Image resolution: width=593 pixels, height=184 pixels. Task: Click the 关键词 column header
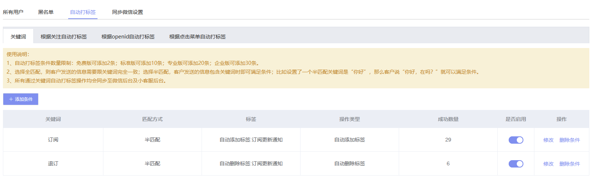53,119
